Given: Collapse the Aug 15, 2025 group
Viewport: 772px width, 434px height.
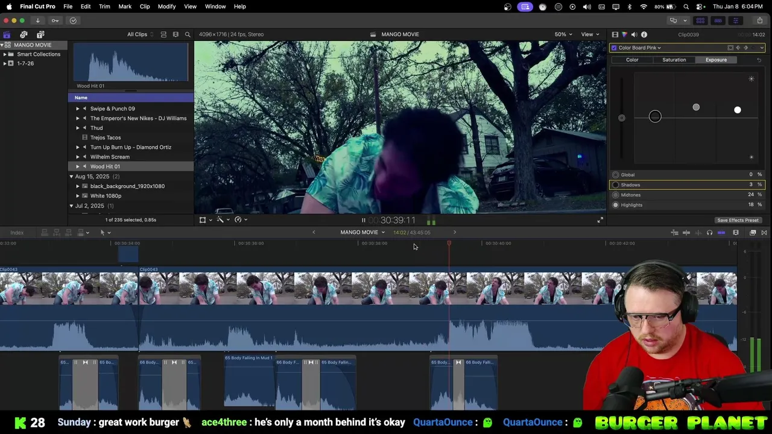Looking at the screenshot, I should pos(71,177).
